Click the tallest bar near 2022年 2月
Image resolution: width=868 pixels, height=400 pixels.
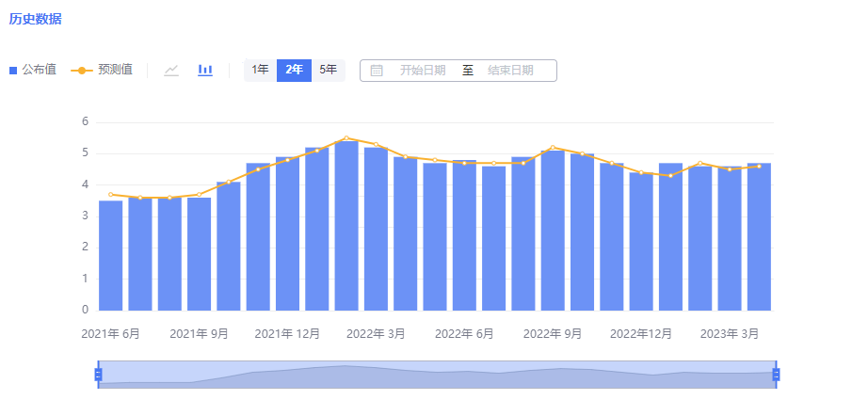[x=346, y=226]
